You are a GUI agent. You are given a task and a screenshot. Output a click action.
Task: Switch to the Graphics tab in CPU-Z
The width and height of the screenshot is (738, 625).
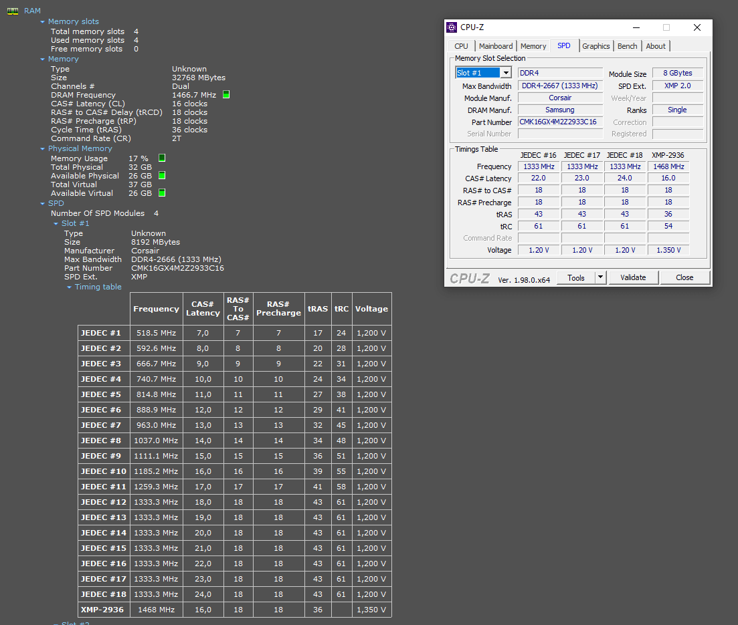pos(596,46)
